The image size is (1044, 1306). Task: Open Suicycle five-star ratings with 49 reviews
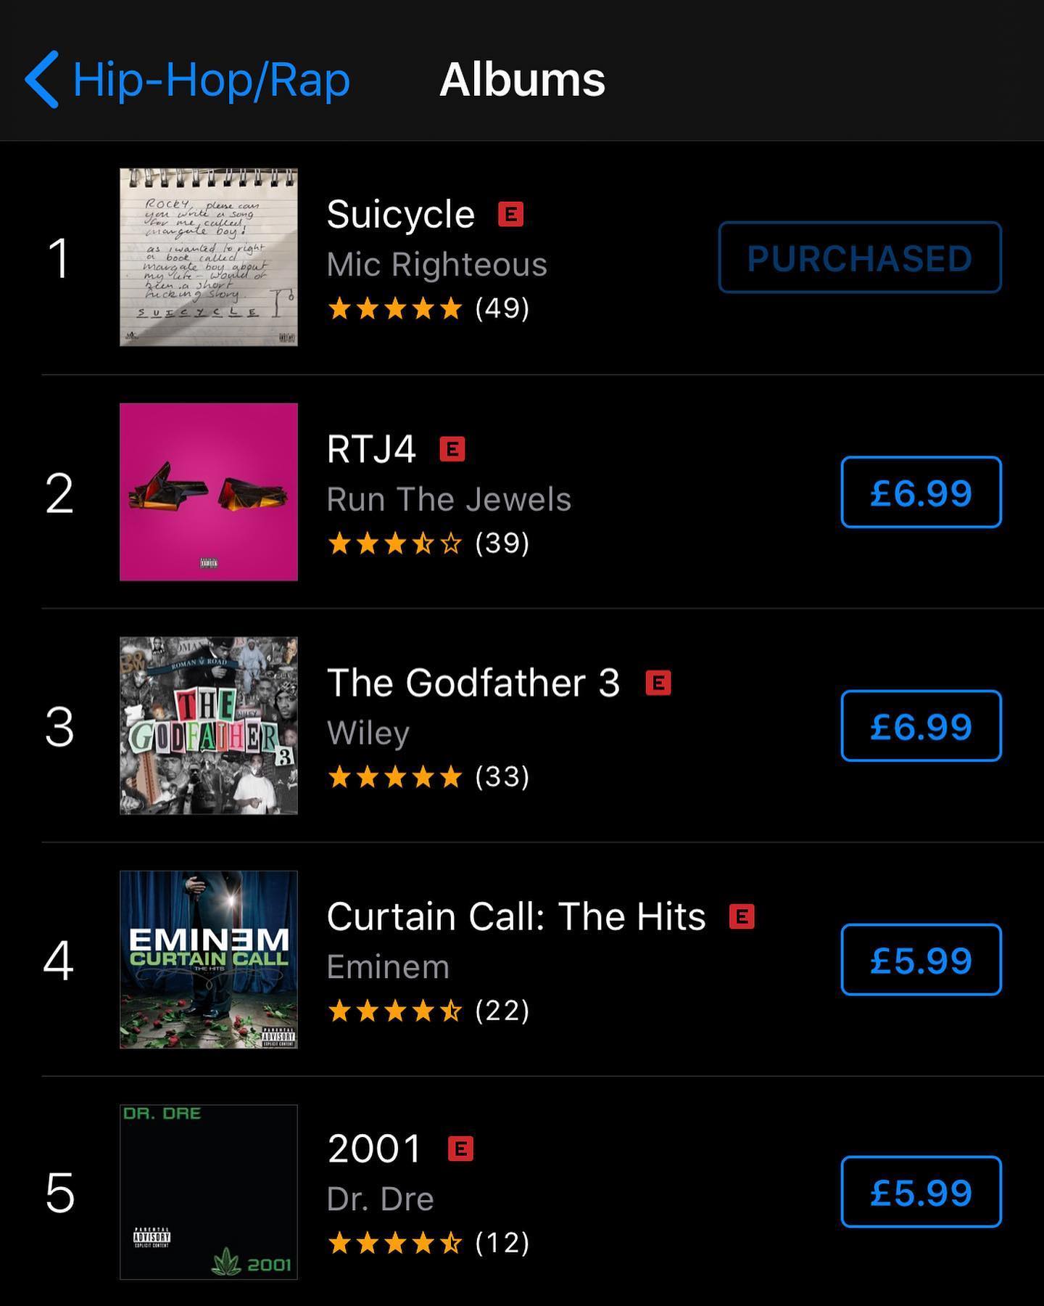coord(428,308)
